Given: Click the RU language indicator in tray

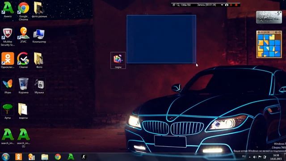Looking at the screenshot, I should (x=244, y=157).
